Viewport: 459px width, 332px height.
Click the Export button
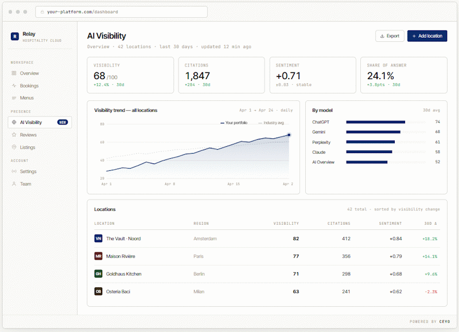[390, 36]
